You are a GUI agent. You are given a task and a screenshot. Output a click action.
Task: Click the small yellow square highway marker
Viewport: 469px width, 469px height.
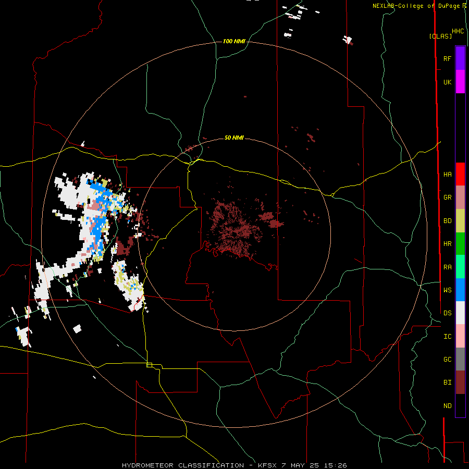click(149, 365)
